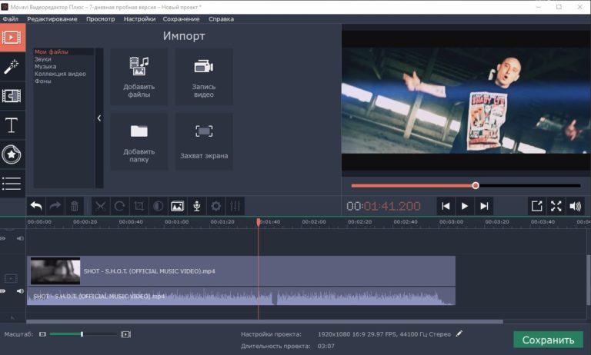Click the Record audio microphone icon
The height and width of the screenshot is (355, 591).
(196, 206)
